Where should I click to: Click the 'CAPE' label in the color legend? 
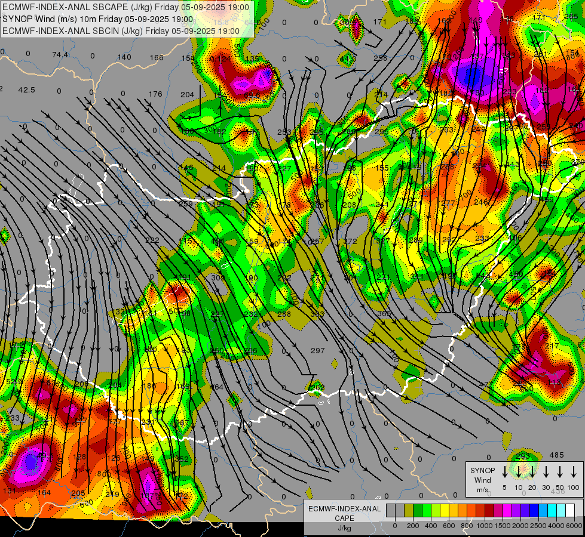coord(344,519)
